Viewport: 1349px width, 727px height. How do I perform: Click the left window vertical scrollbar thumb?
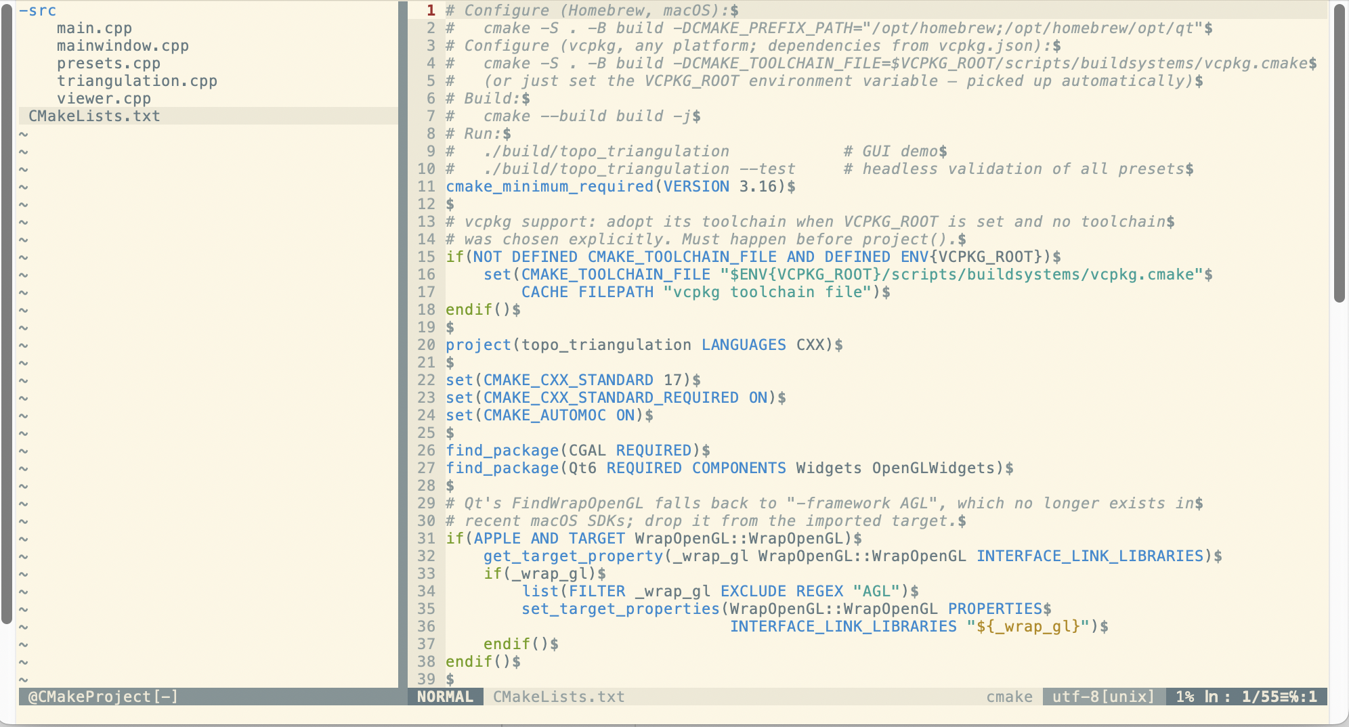7,313
